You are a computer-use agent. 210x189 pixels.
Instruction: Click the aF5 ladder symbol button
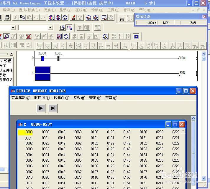[x=172, y=46]
